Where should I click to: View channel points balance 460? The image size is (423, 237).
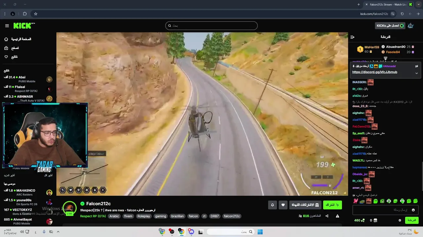(x=360, y=220)
